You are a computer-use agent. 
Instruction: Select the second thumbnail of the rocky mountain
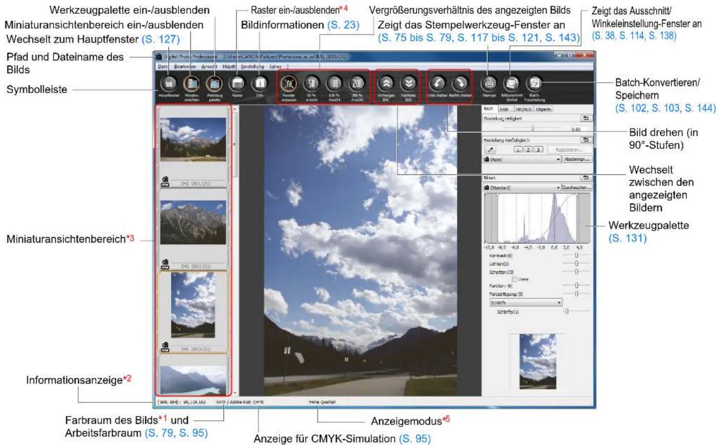(x=193, y=222)
